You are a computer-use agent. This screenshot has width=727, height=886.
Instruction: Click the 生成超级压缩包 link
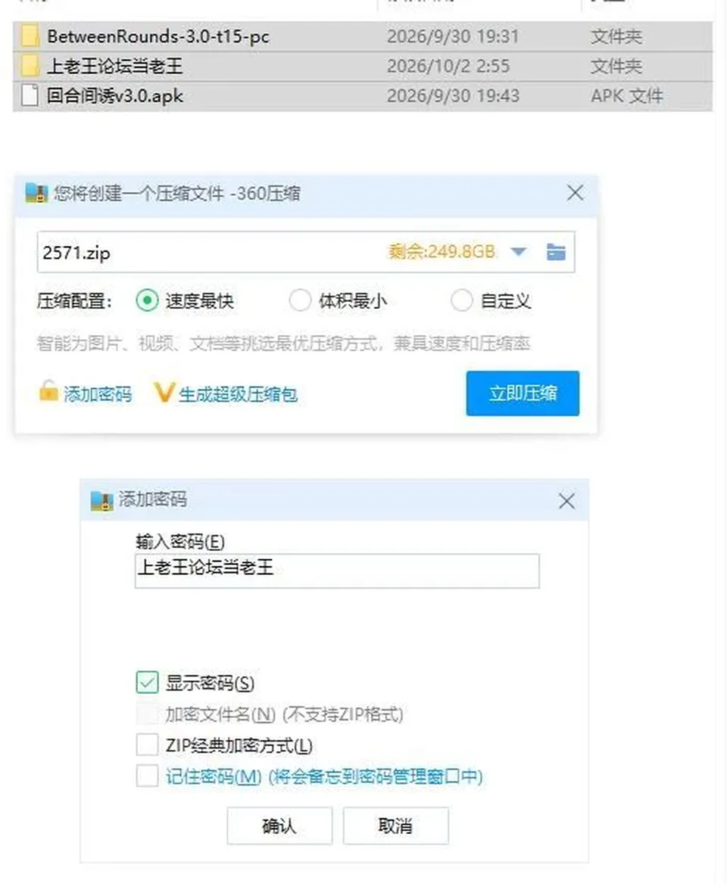tap(239, 394)
